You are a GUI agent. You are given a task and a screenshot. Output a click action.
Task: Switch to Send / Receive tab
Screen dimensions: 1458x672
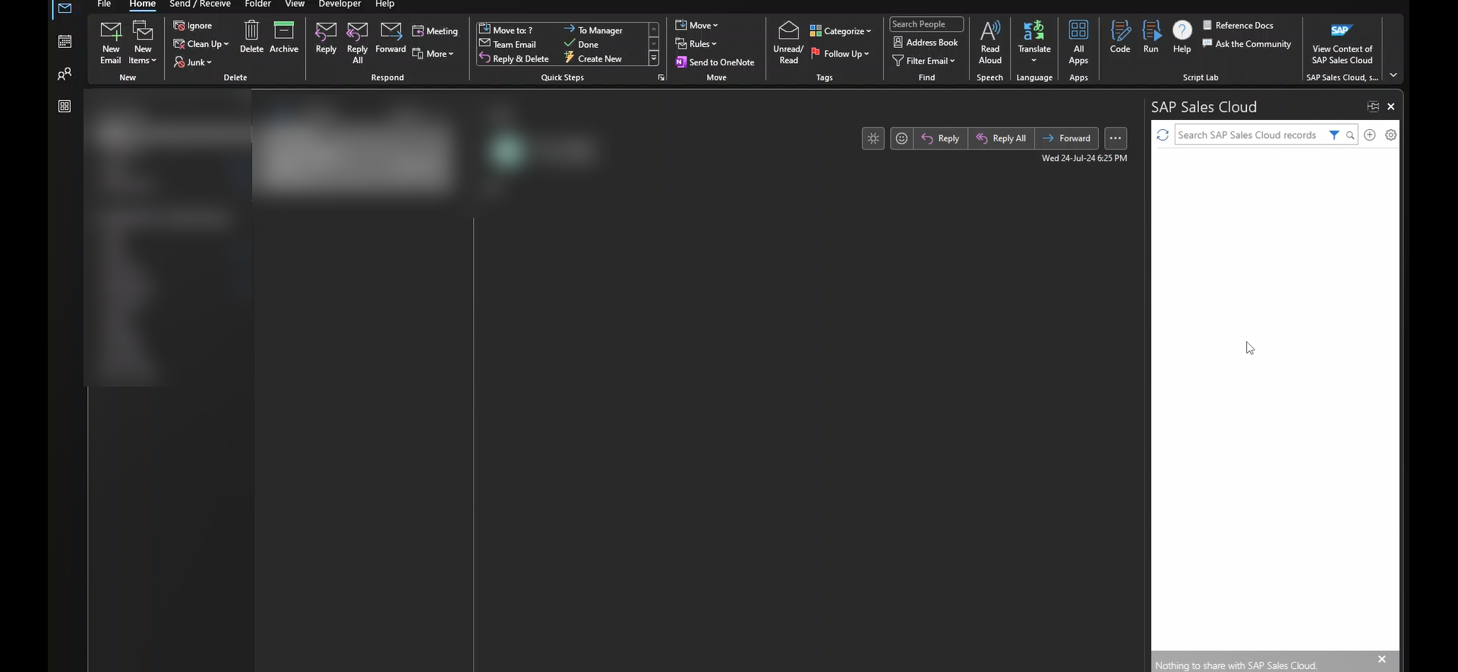(x=200, y=4)
